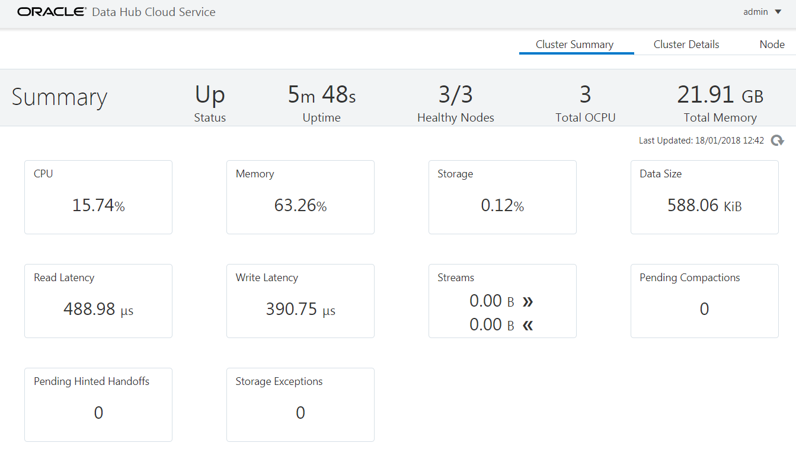Click the Pending Compactions count
The width and height of the screenshot is (796, 449).
pos(704,309)
